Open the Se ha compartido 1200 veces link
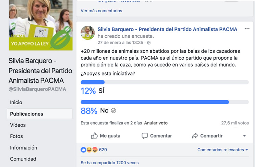The width and height of the screenshot is (255, 167). point(110,163)
